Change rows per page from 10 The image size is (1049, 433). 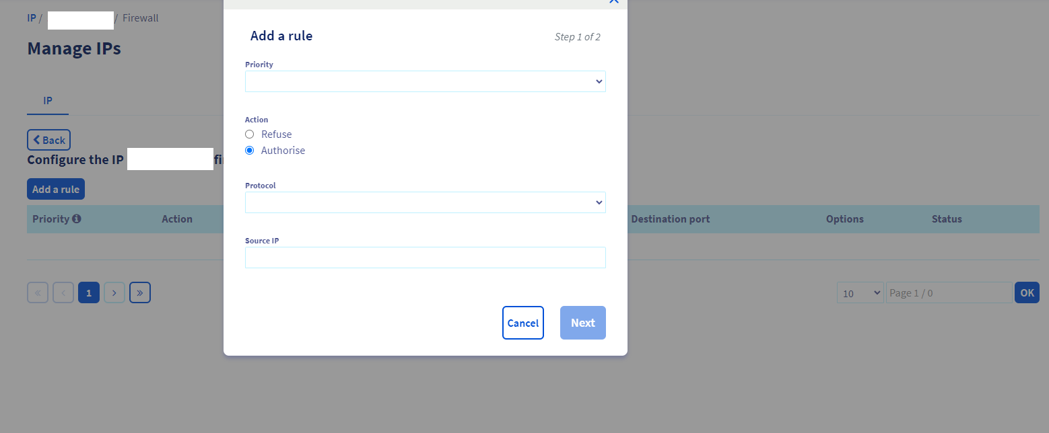tap(860, 292)
